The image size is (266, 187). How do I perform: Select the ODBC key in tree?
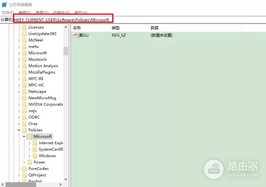point(34,117)
